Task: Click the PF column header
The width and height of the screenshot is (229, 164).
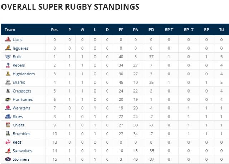Action: (121, 30)
